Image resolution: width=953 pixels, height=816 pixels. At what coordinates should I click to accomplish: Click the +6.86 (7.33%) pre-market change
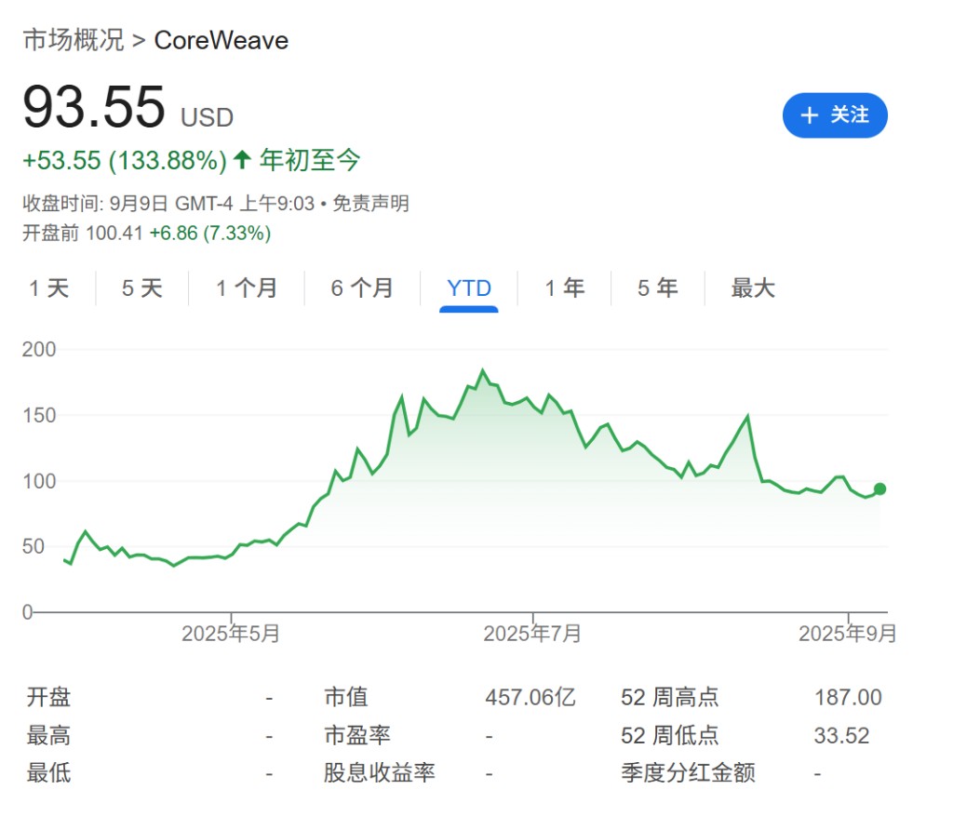click(210, 233)
